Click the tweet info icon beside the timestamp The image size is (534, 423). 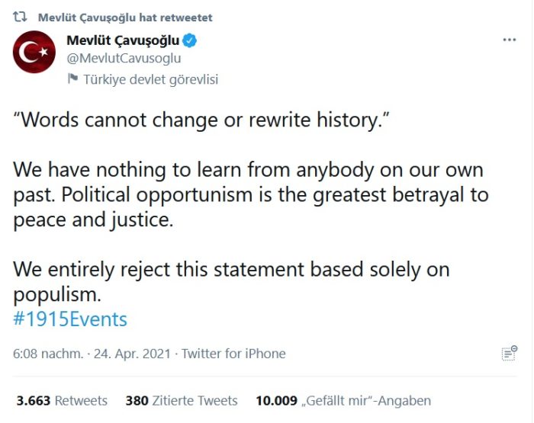(509, 353)
